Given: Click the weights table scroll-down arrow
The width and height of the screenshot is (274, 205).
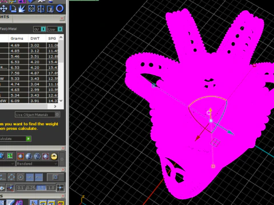Looking at the screenshot, I should click(x=61, y=101).
